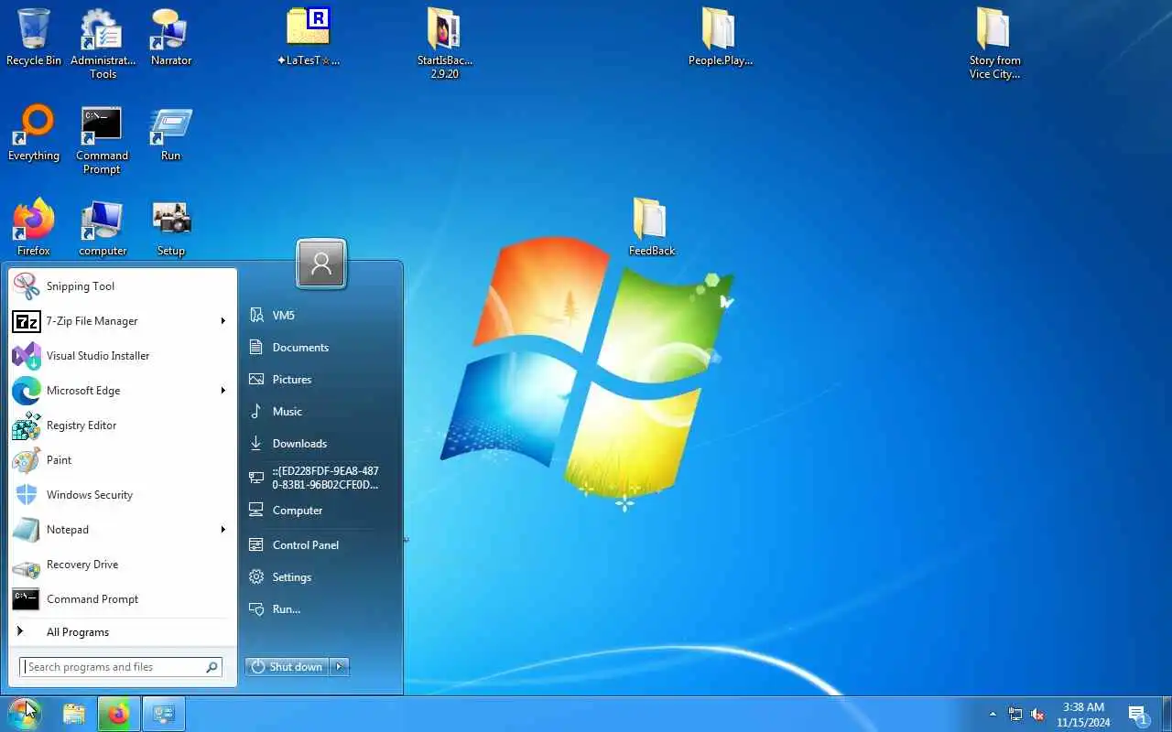Open Visual Studio Installer

coord(123,356)
